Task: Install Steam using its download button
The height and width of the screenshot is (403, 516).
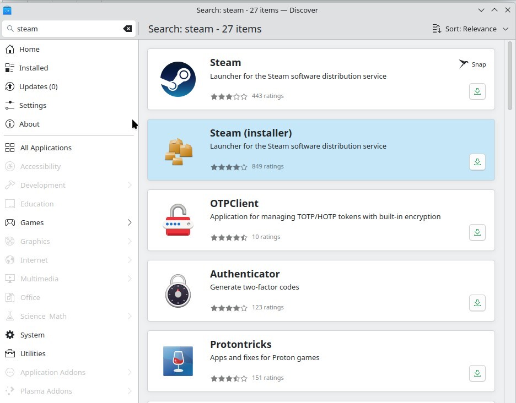Action: tap(477, 91)
